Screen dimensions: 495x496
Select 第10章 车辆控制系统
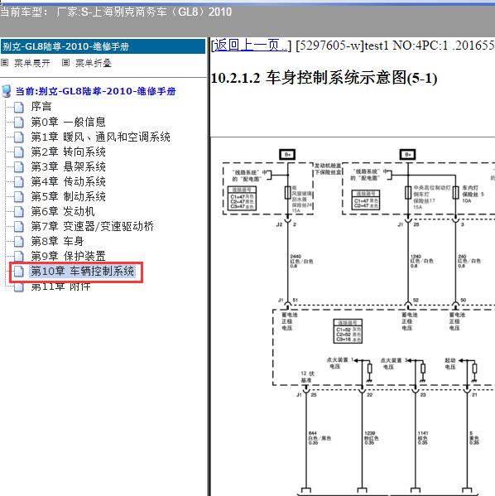click(x=82, y=272)
